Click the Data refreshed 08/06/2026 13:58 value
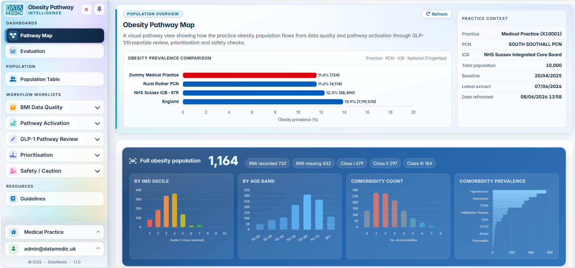This screenshot has width=575, height=268. [541, 97]
